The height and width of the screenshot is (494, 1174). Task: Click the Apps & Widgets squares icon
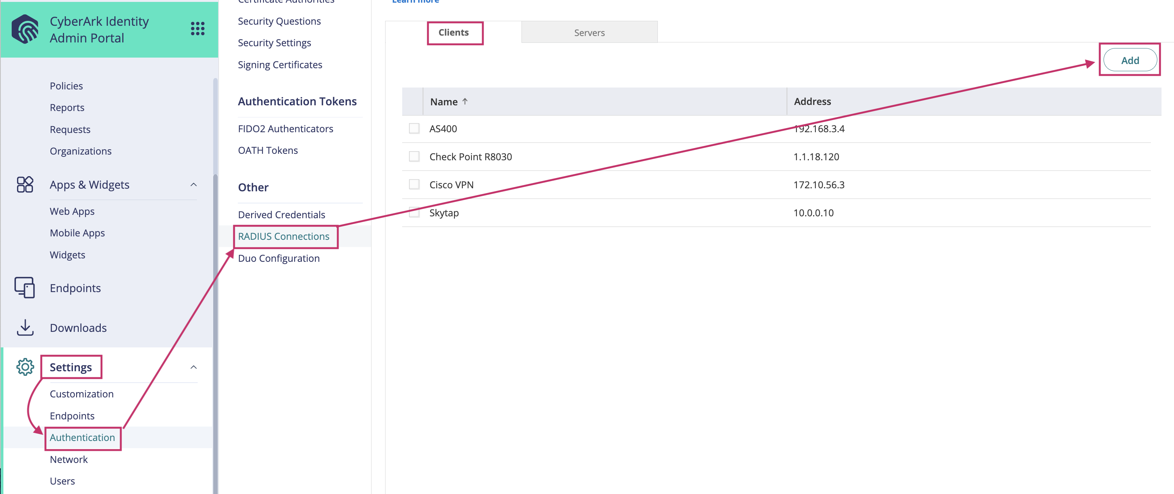(x=25, y=184)
